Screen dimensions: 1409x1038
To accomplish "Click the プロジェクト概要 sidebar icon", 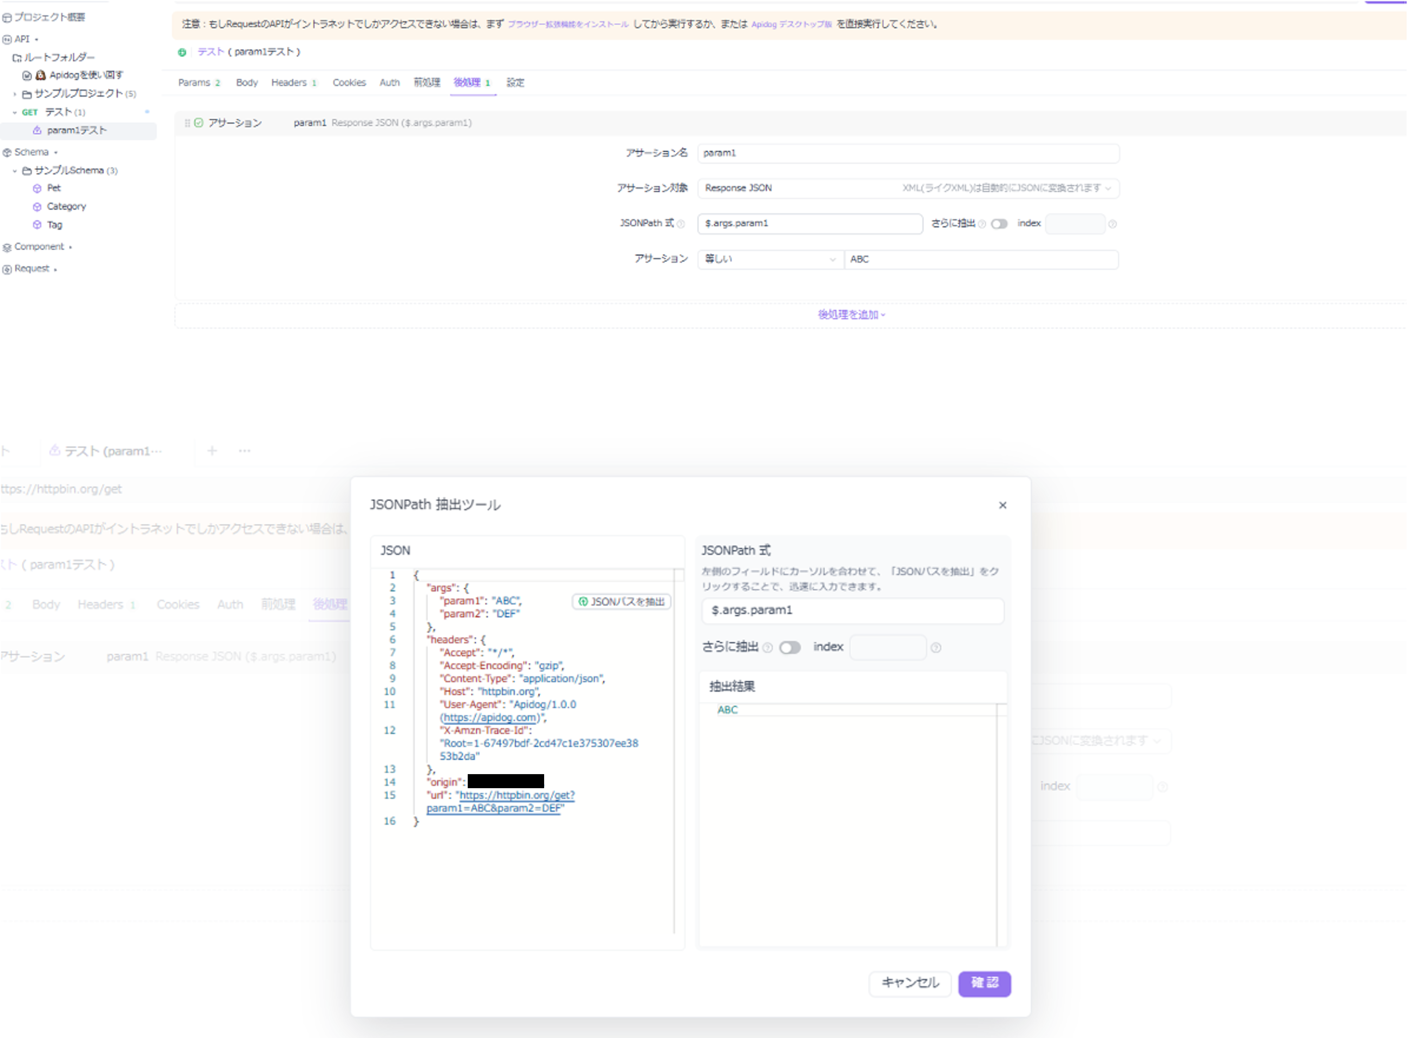I will tap(7, 17).
